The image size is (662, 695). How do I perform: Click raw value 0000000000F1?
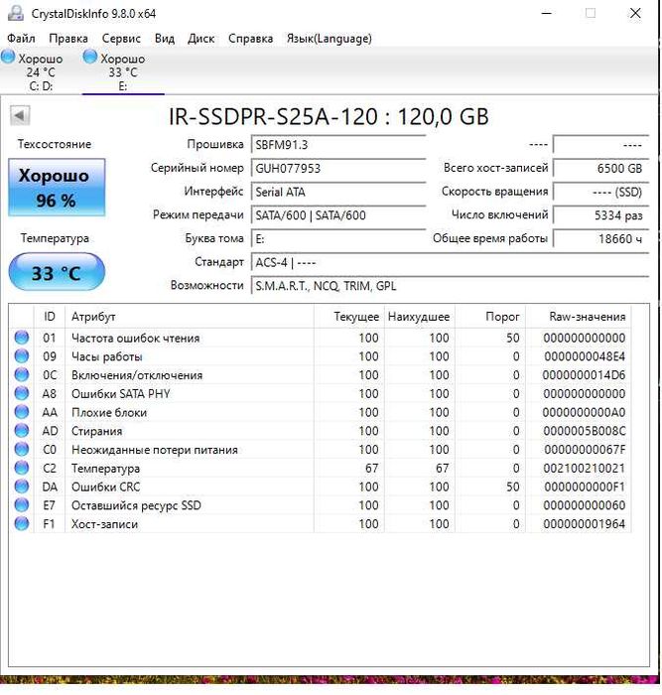click(x=585, y=487)
